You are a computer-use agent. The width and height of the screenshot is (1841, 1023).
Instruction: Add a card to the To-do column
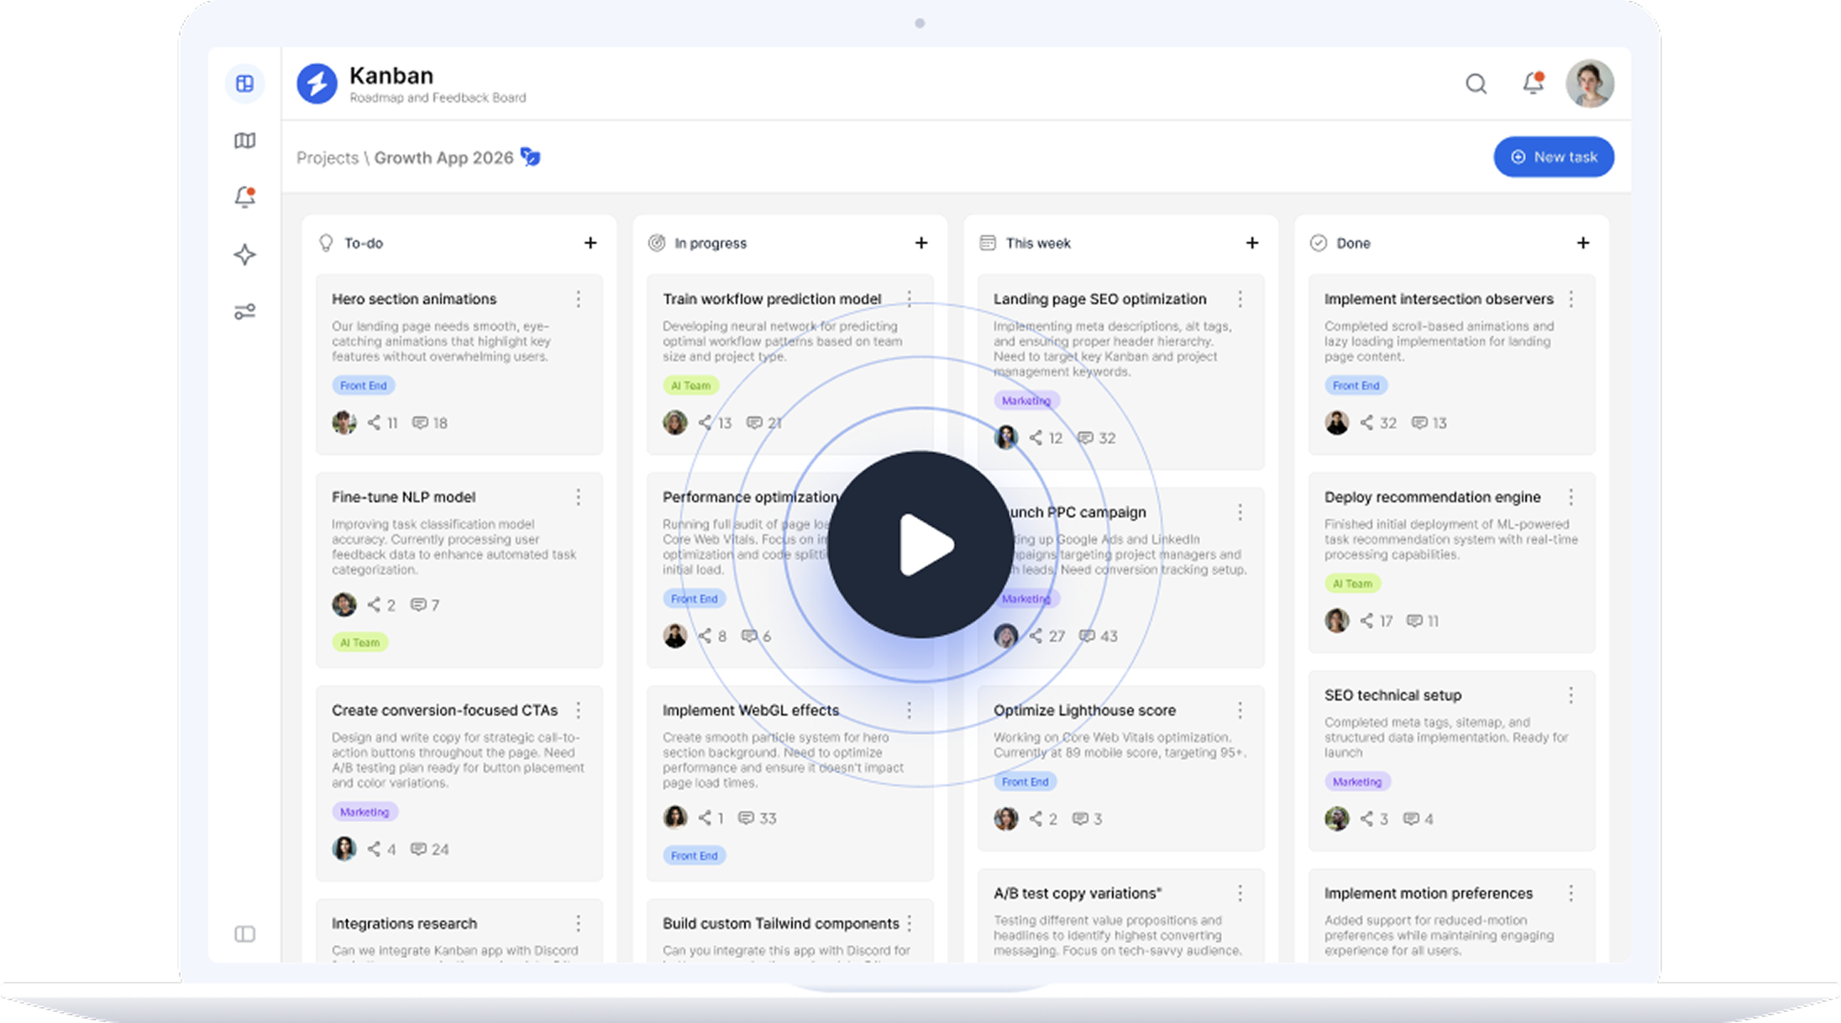(x=590, y=243)
